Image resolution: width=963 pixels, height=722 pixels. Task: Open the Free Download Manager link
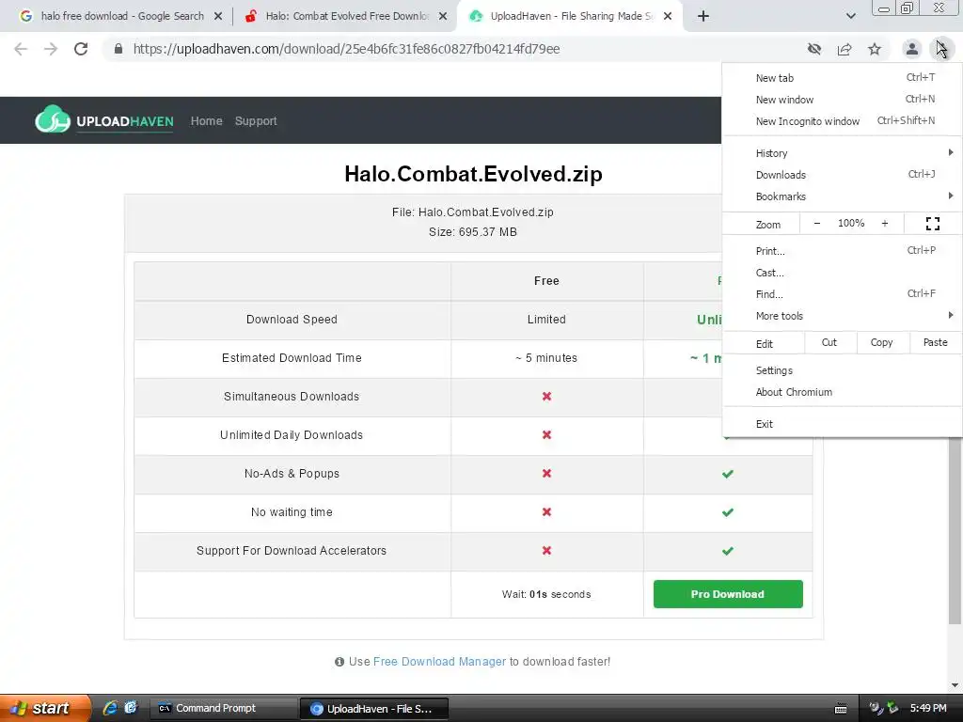(440, 661)
